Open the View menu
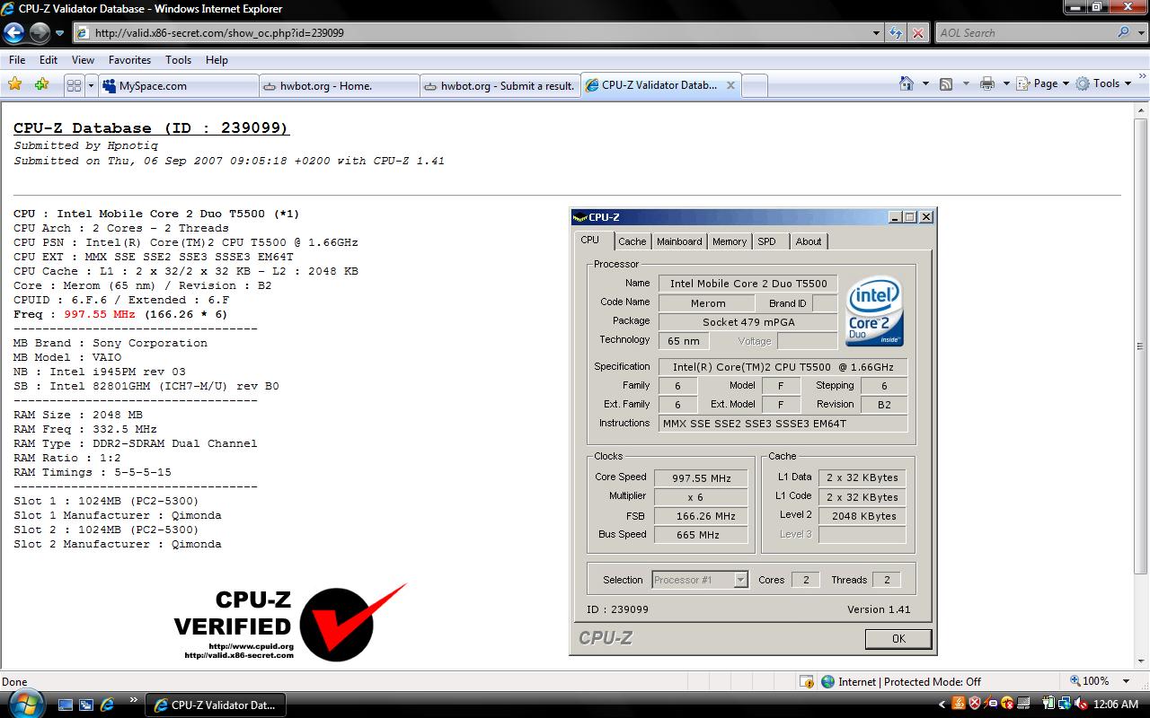The width and height of the screenshot is (1150, 718). pos(83,60)
